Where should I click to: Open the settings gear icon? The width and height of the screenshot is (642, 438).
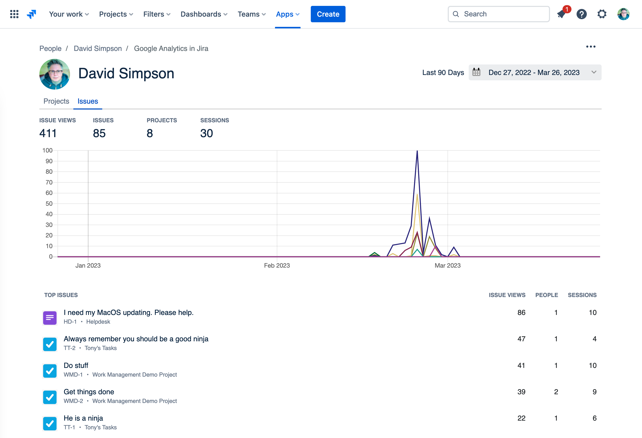pyautogui.click(x=602, y=14)
